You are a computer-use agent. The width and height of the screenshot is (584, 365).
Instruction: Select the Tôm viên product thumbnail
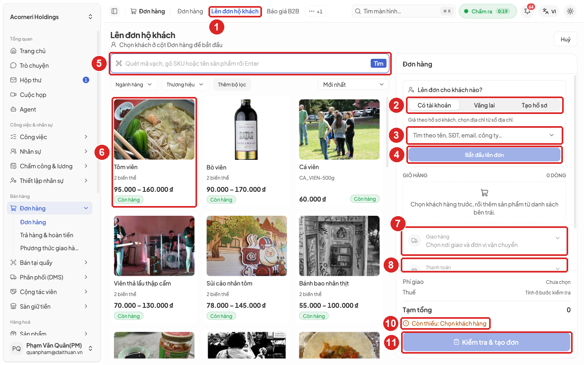click(x=154, y=129)
